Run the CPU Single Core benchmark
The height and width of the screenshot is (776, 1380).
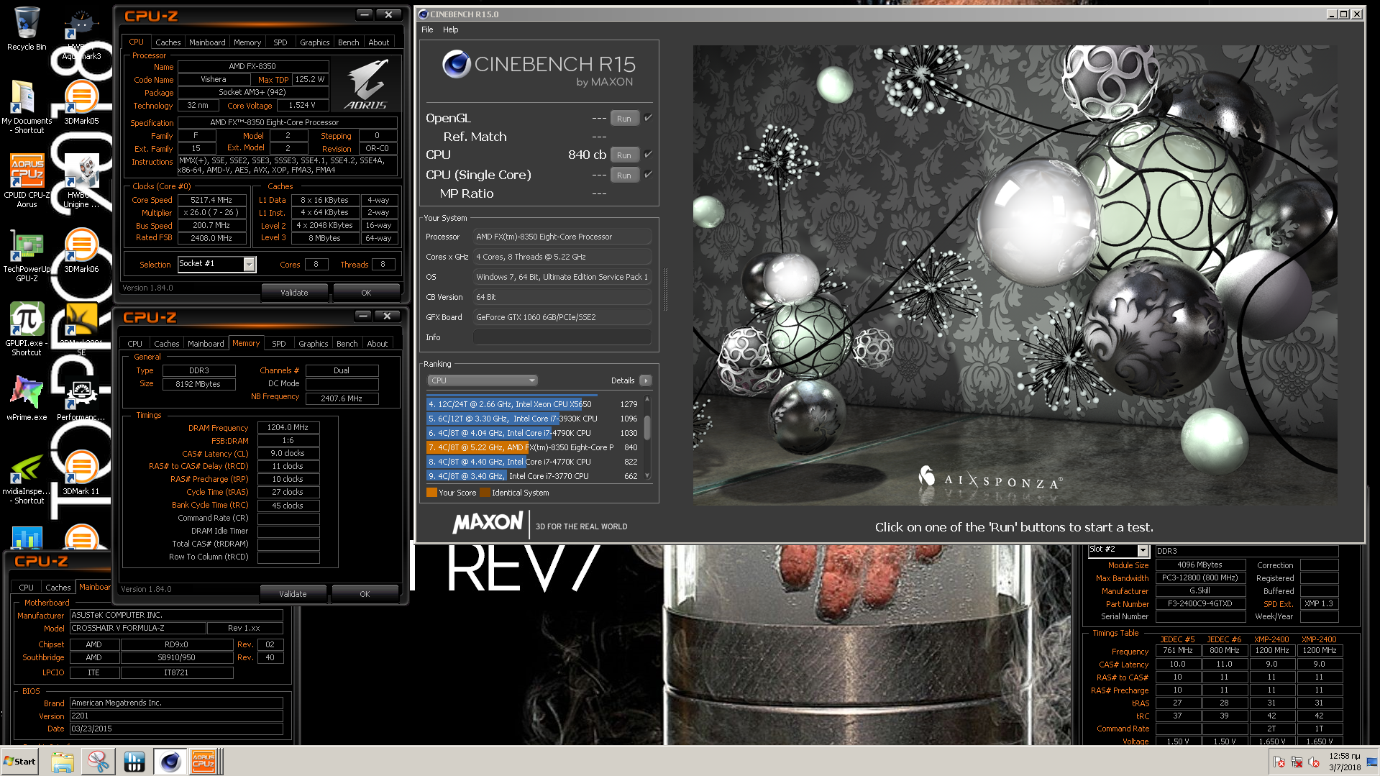[x=624, y=175]
